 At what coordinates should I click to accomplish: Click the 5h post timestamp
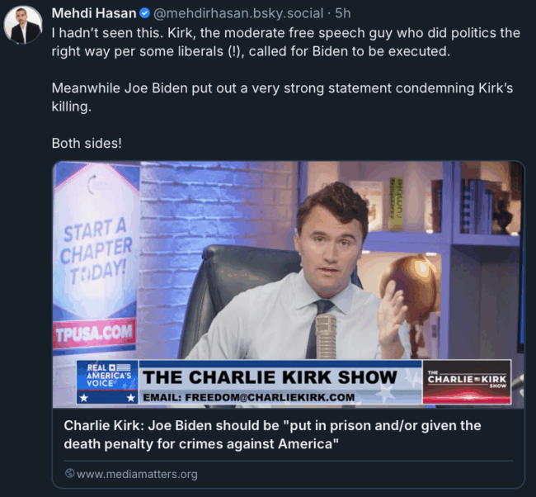pos(343,13)
